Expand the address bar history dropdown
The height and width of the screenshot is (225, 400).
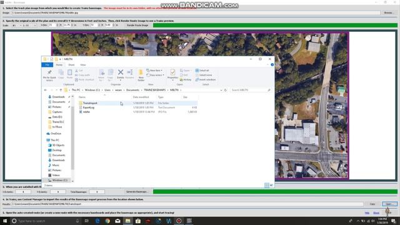point(221,90)
